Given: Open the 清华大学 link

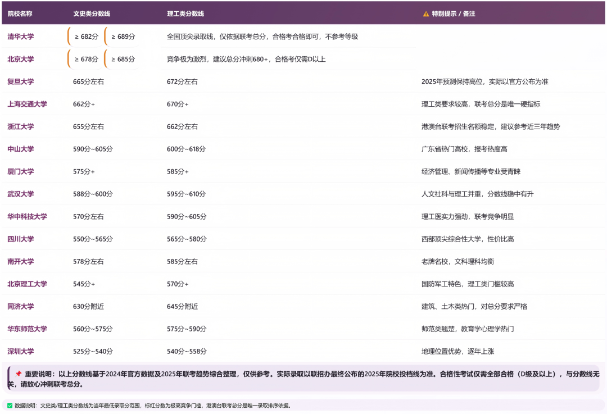Looking at the screenshot, I should tap(21, 37).
